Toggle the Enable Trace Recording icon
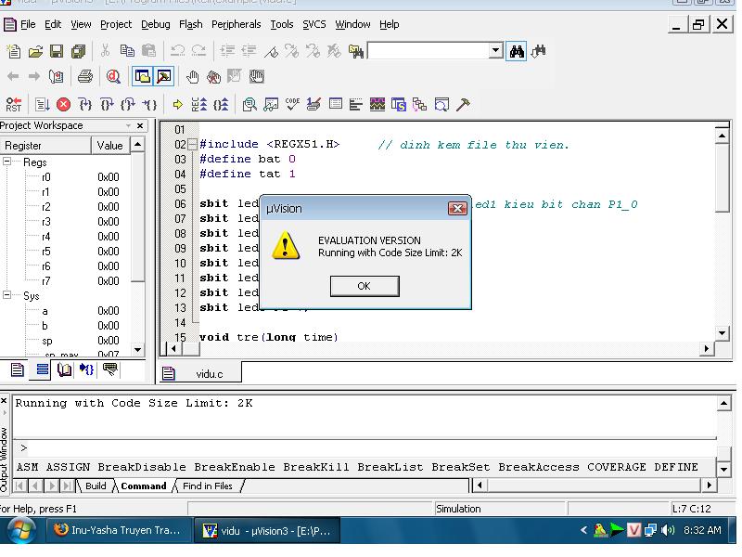 199,104
